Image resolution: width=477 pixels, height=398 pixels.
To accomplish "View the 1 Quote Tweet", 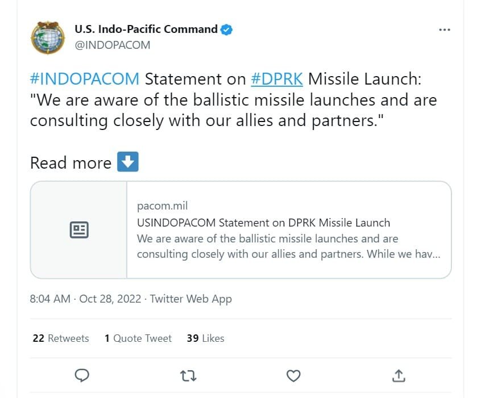I will click(138, 338).
